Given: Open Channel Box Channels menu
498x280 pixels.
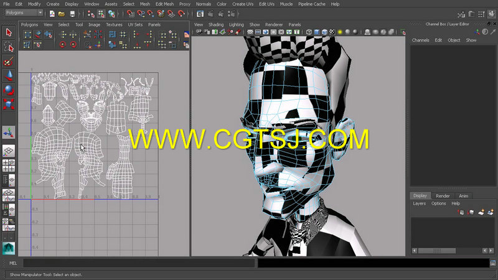Looking at the screenshot, I should coord(420,40).
